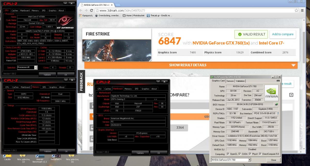Toggle the OpenCL checkbox
Image resolution: width=310 pixels, height=166 pixels.
tap(228, 154)
